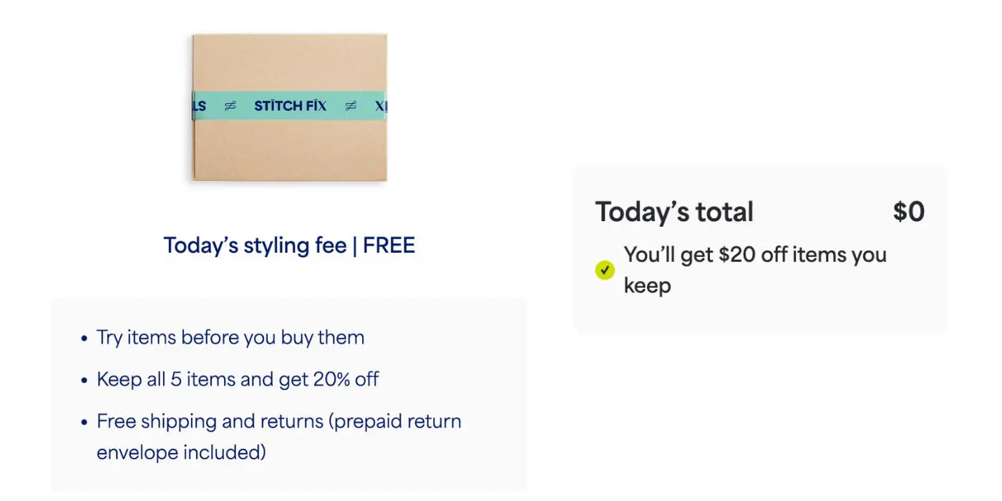
Task: Click the right stitch symbol on the tape
Action: (x=351, y=106)
